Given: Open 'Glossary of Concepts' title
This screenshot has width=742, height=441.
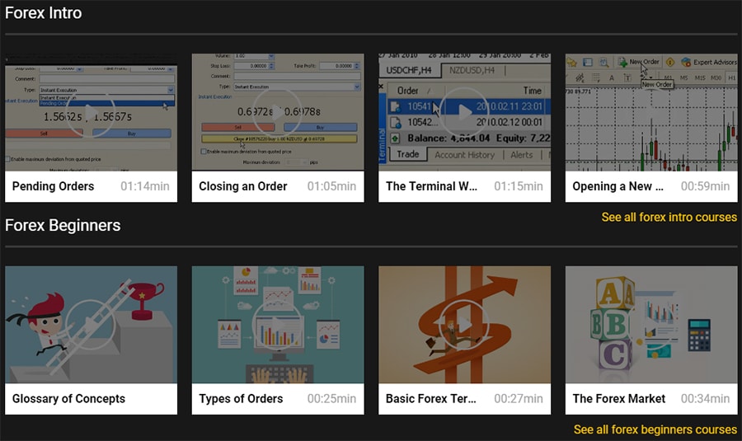Looking at the screenshot, I should coord(68,399).
